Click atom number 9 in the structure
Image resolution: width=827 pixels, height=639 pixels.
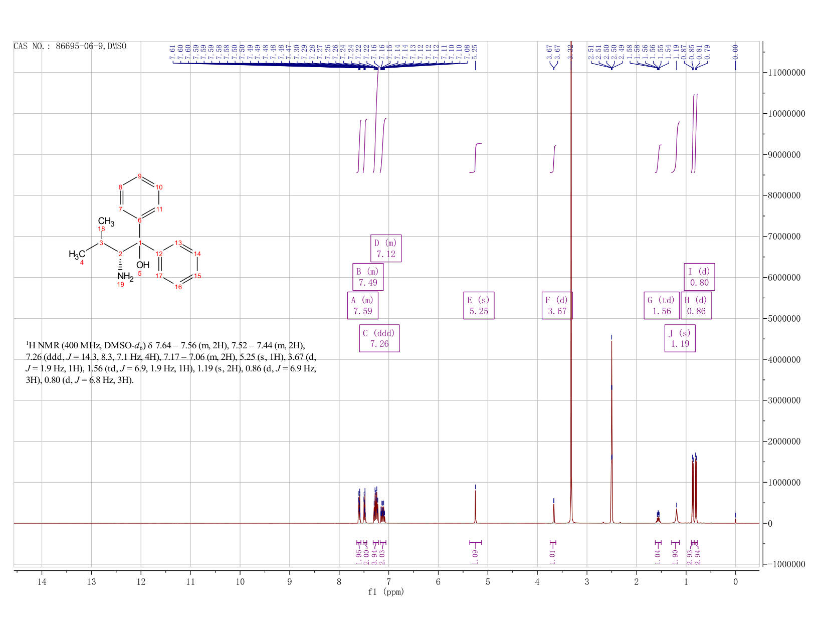[139, 176]
